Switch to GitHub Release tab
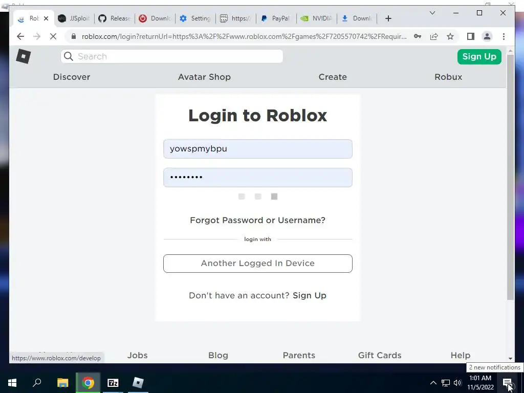Image resolution: width=524 pixels, height=393 pixels. coord(114,18)
